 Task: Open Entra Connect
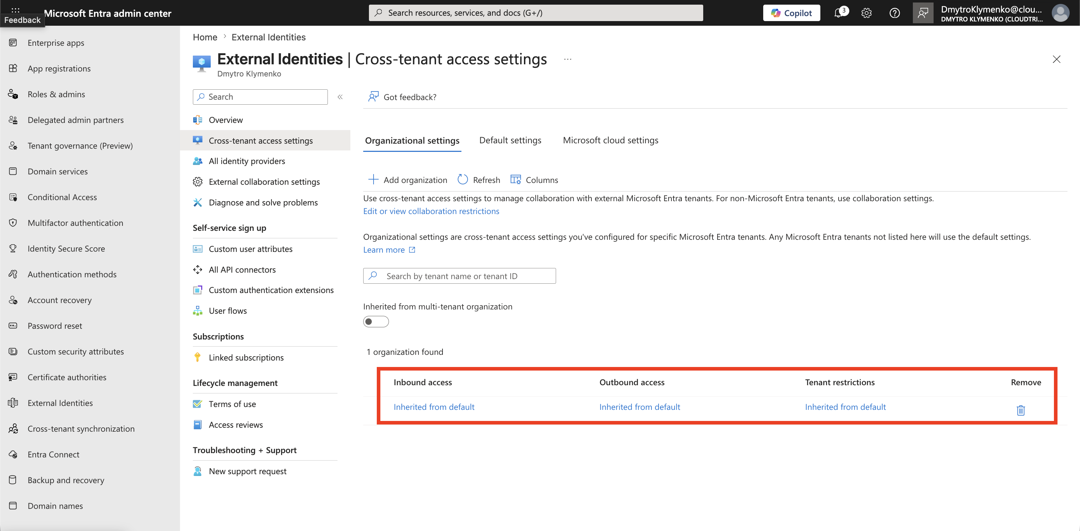pos(53,454)
